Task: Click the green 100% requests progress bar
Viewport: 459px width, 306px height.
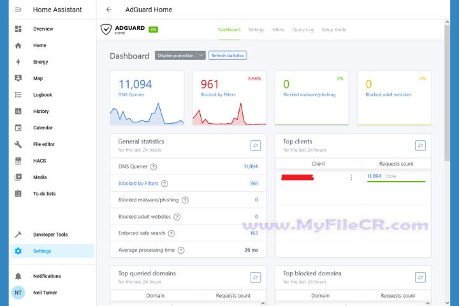Action: coord(396,182)
